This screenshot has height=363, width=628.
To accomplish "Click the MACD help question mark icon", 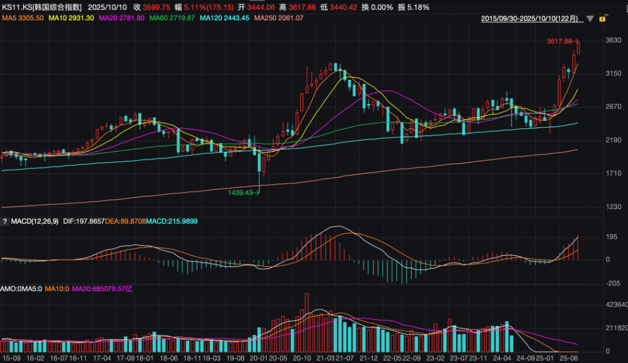I will pos(5,221).
